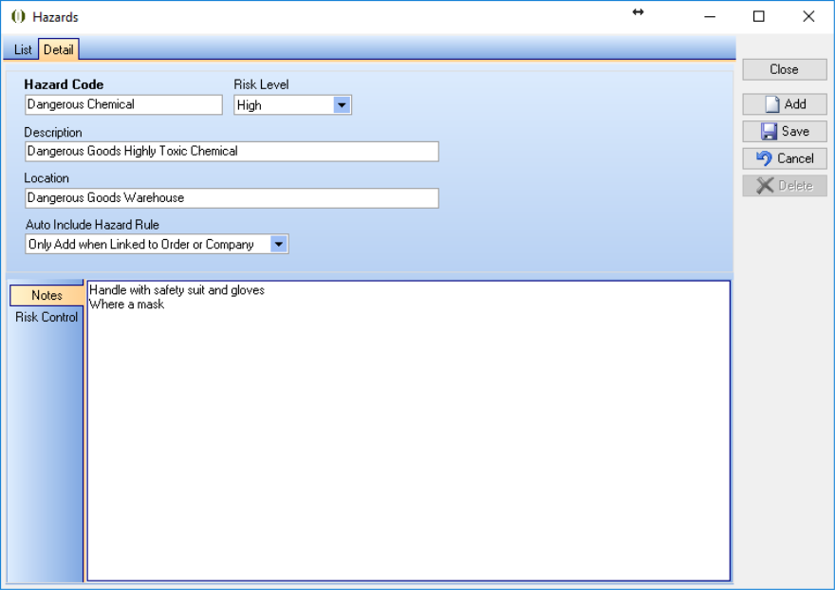The image size is (835, 590).
Task: Click the "Auto Include Hazard Rule" label
Action: click(92, 225)
